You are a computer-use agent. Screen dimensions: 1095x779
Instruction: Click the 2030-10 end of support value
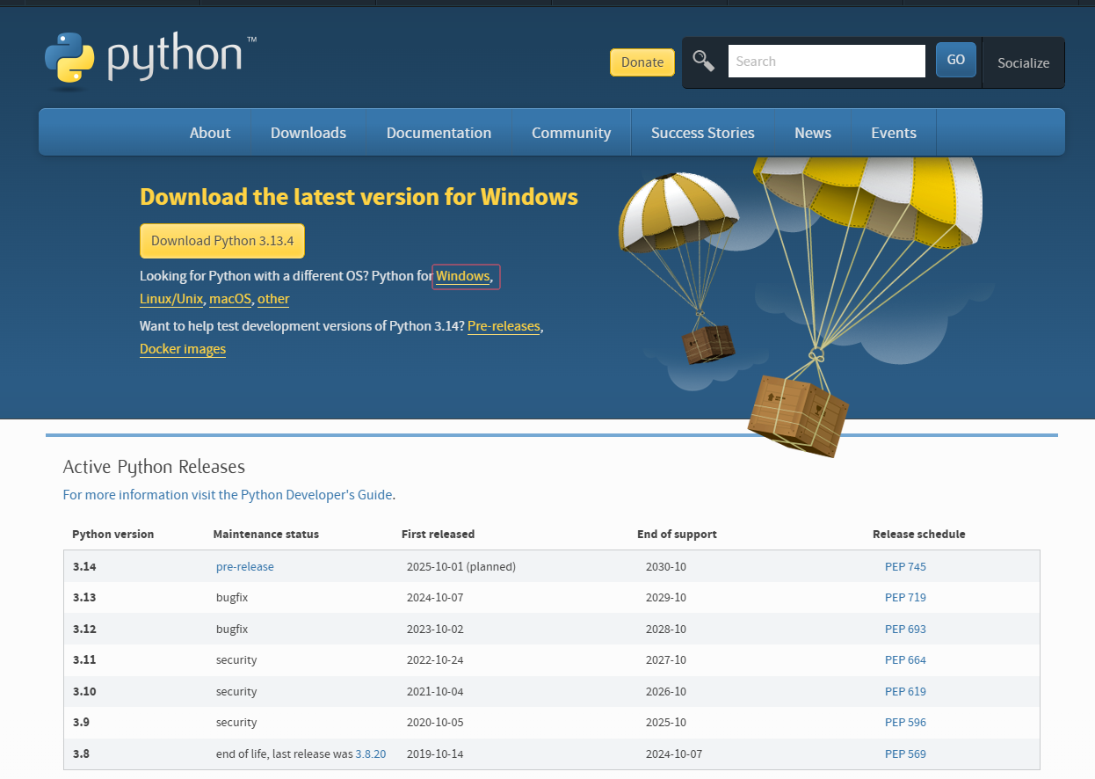click(x=666, y=567)
